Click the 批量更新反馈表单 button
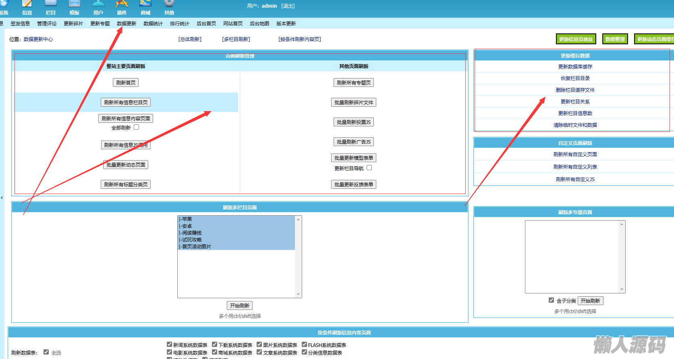Image resolution: width=674 pixels, height=359 pixels. pyautogui.click(x=354, y=184)
